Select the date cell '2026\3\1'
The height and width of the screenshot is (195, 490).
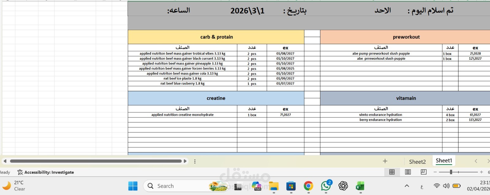point(247,11)
